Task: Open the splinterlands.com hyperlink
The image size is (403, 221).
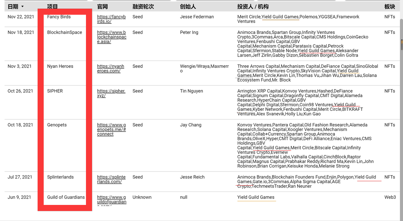Action: point(111,179)
